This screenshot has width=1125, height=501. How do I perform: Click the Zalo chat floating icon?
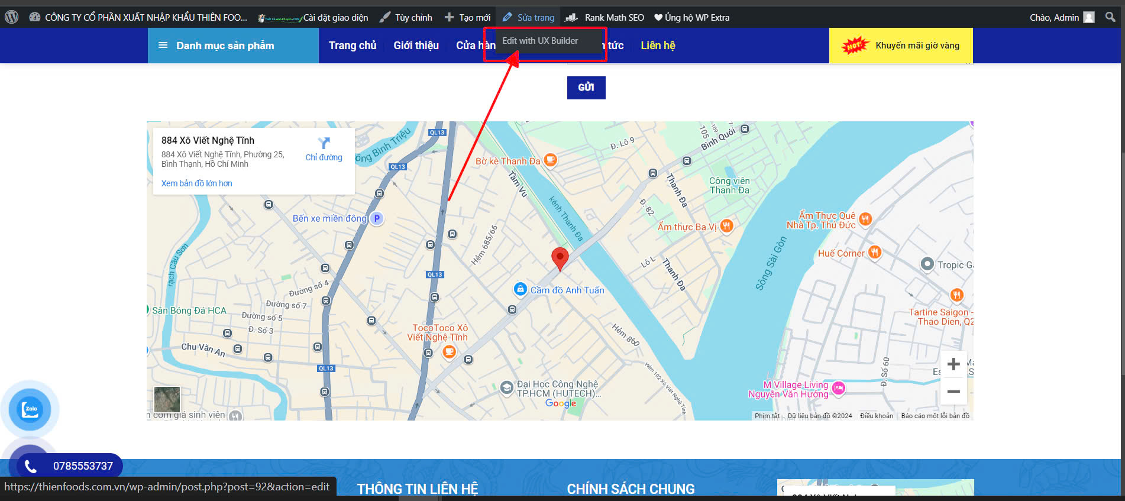tap(30, 409)
